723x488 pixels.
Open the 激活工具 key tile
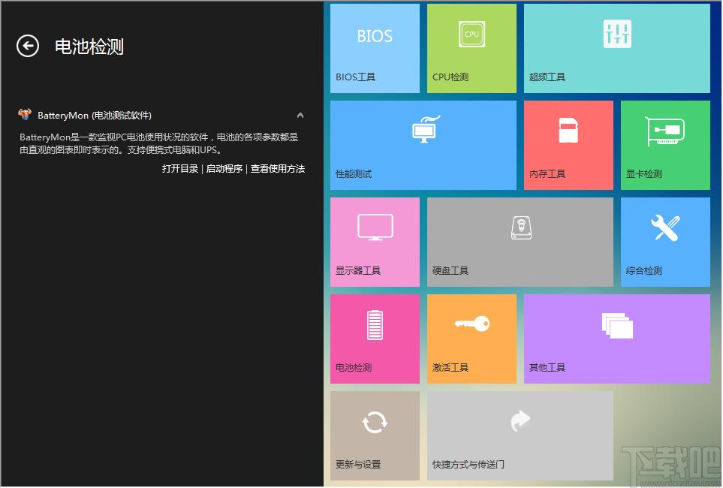(x=471, y=339)
